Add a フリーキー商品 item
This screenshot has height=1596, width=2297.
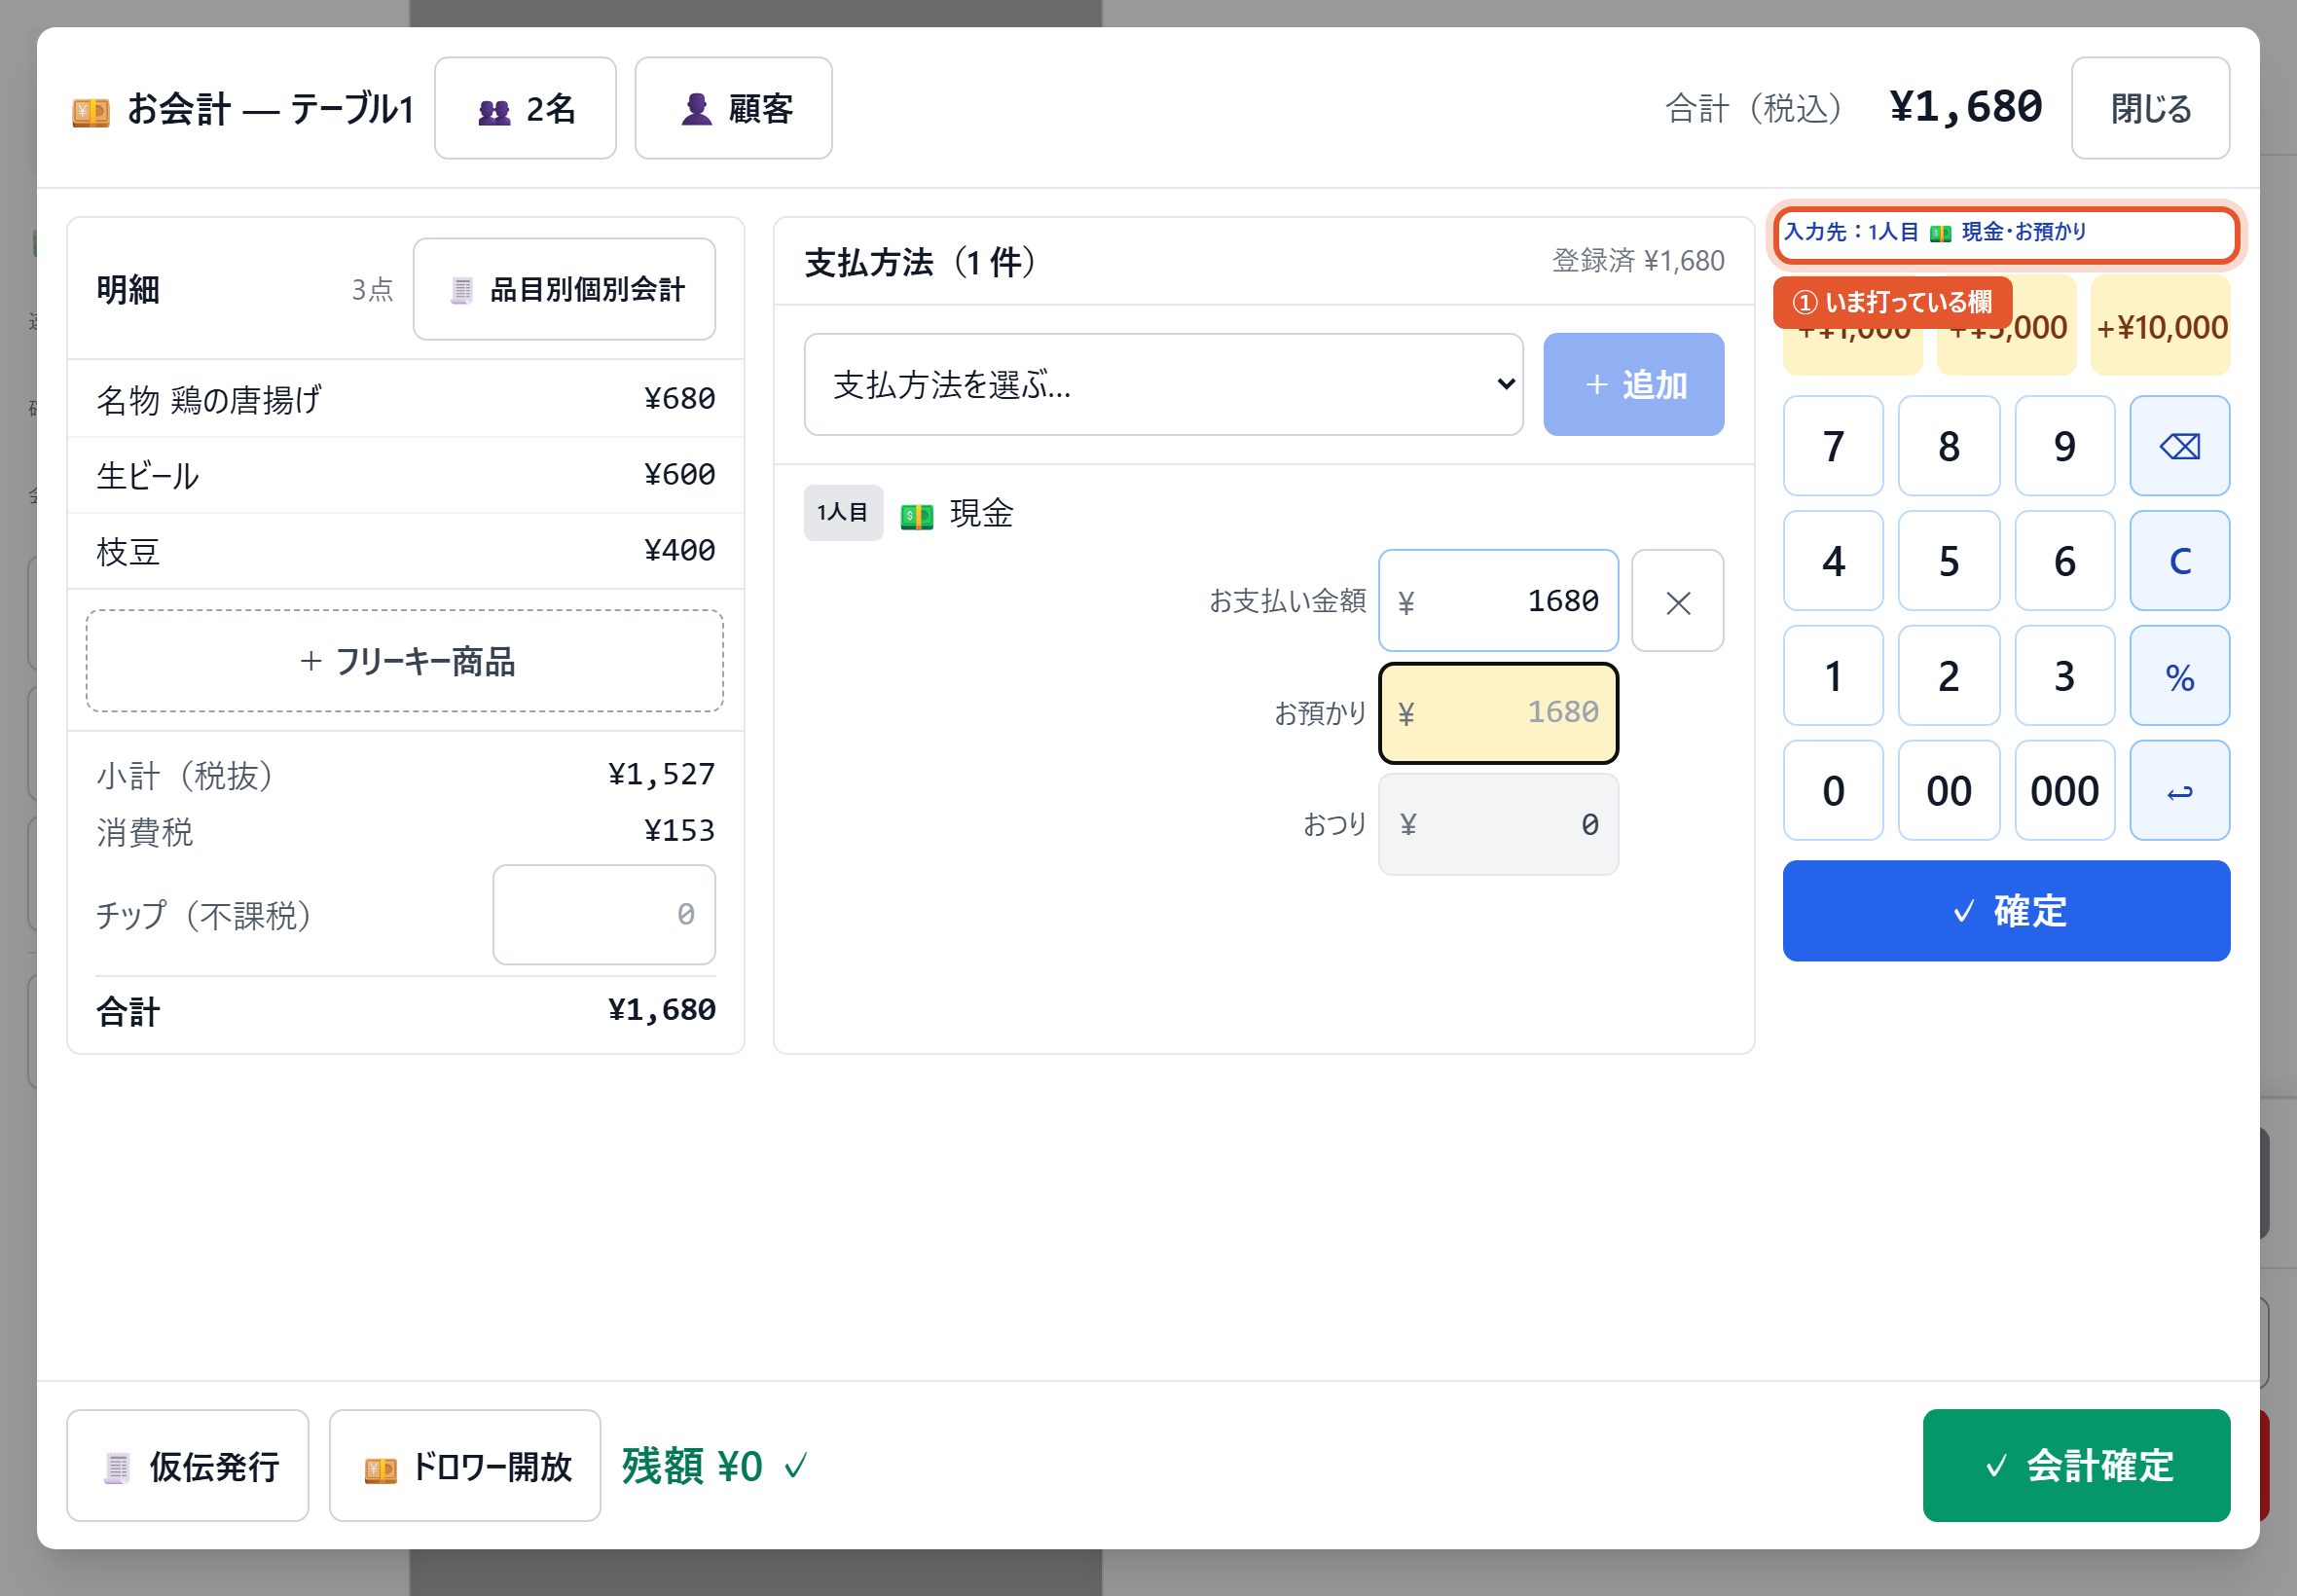tap(405, 661)
